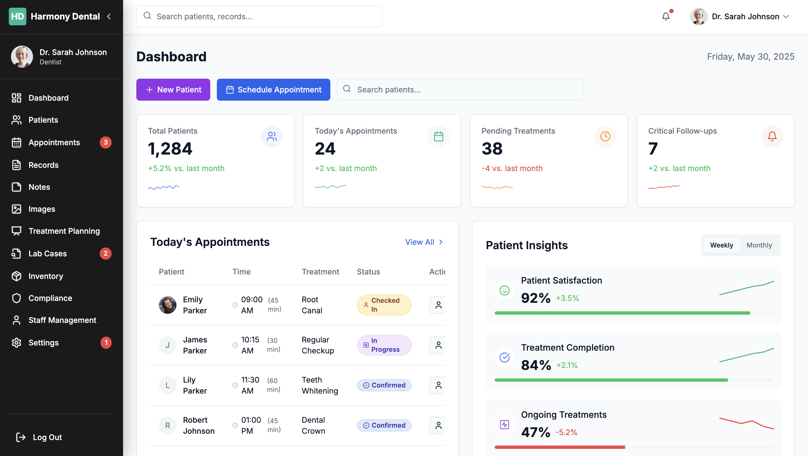Click Lily Parker's Confirmed status badge
The image size is (808, 456).
(x=384, y=385)
